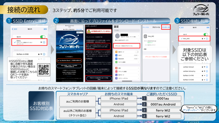Tap インストール at top of profile screen

[166, 27]
